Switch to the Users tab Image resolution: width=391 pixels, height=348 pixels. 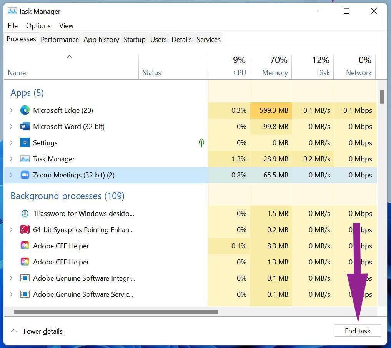(x=158, y=39)
